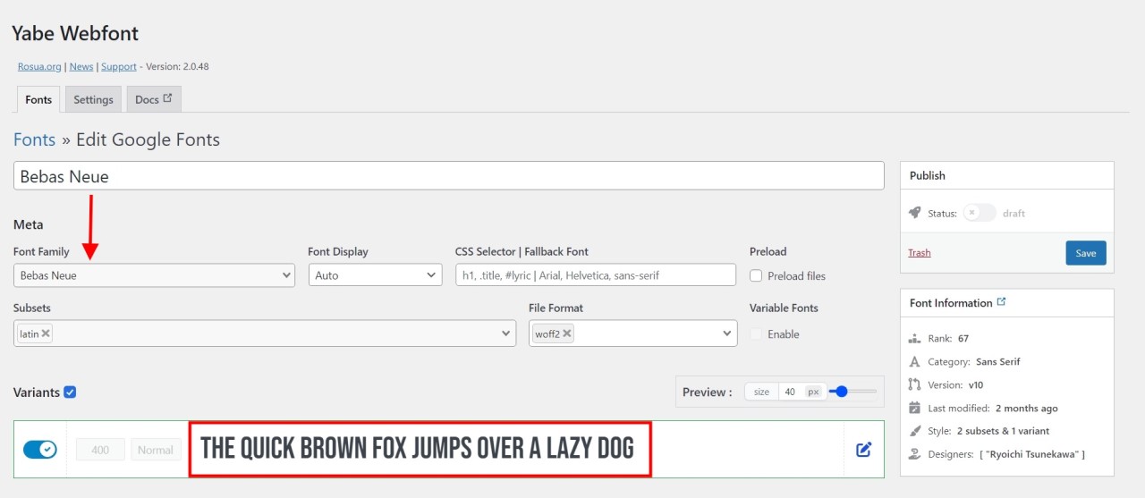Move the font to Trash
This screenshot has width=1145, height=498.
point(920,253)
